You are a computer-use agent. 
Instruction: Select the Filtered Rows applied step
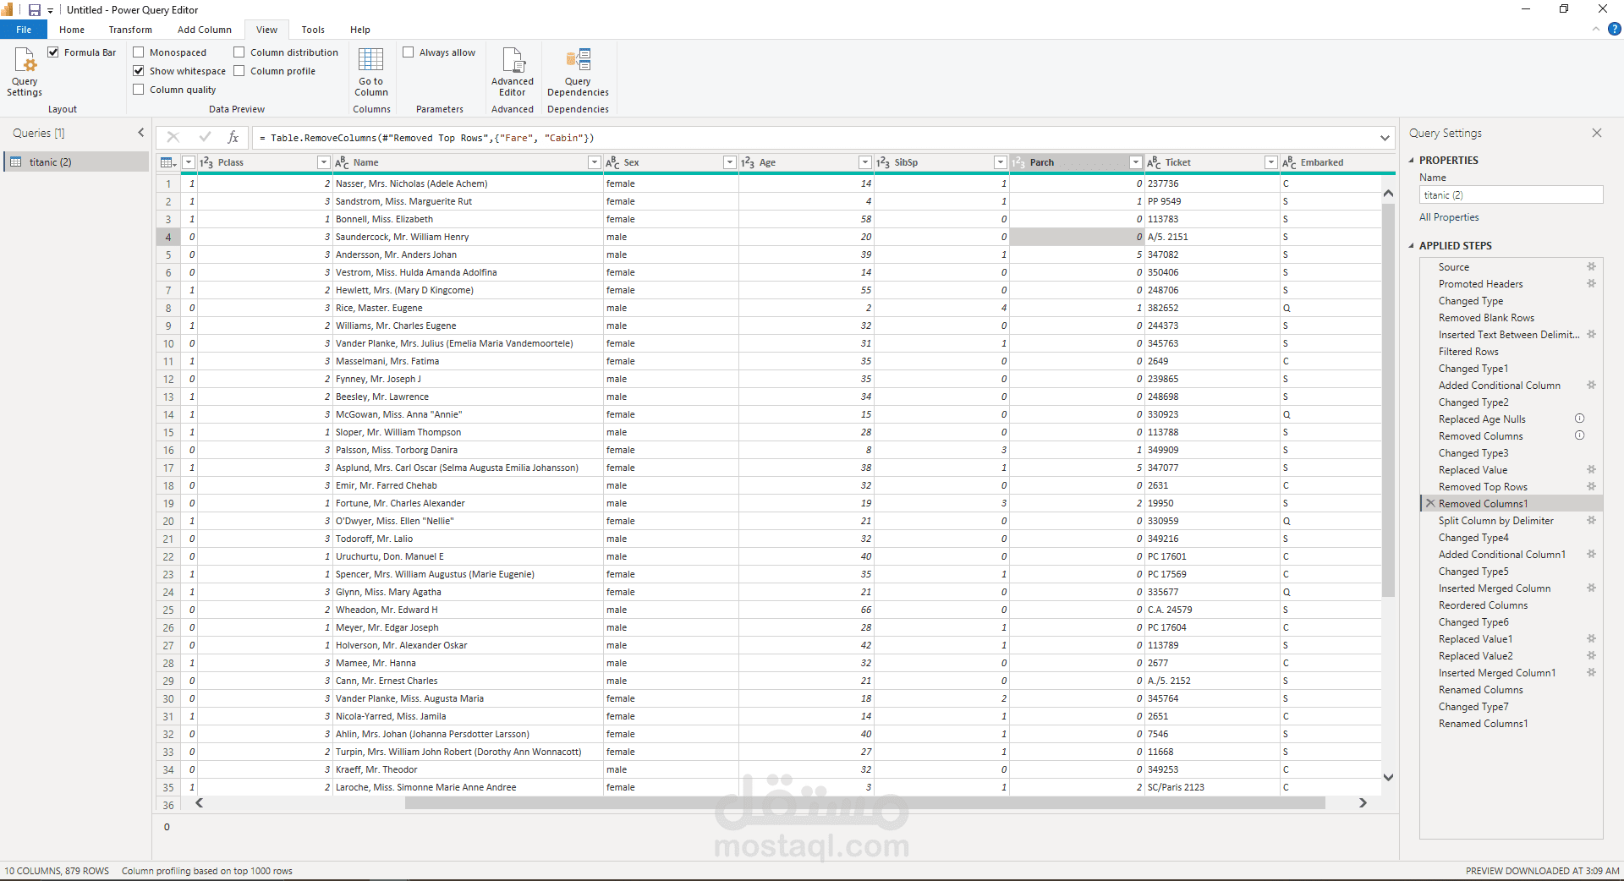tap(1468, 352)
